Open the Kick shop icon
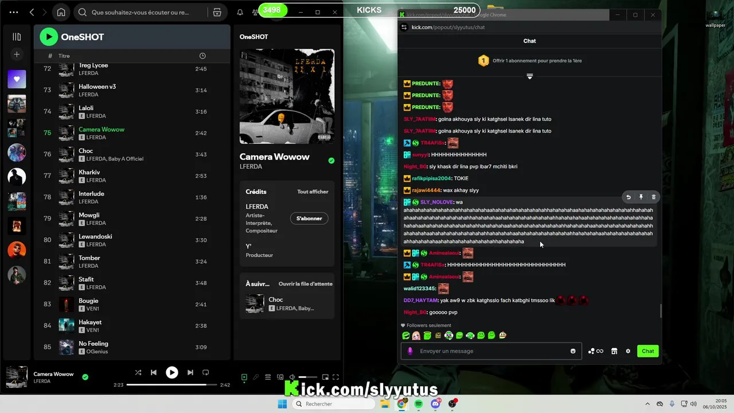 [x=614, y=351]
